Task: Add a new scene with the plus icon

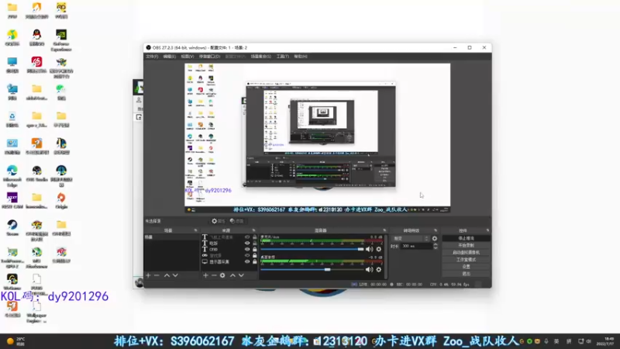Action: tap(148, 275)
